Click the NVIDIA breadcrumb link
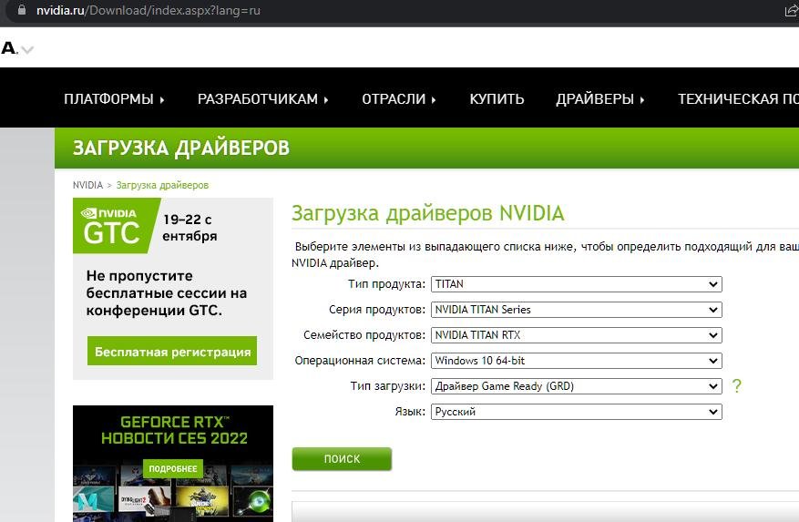This screenshot has height=522, width=799. click(x=87, y=185)
